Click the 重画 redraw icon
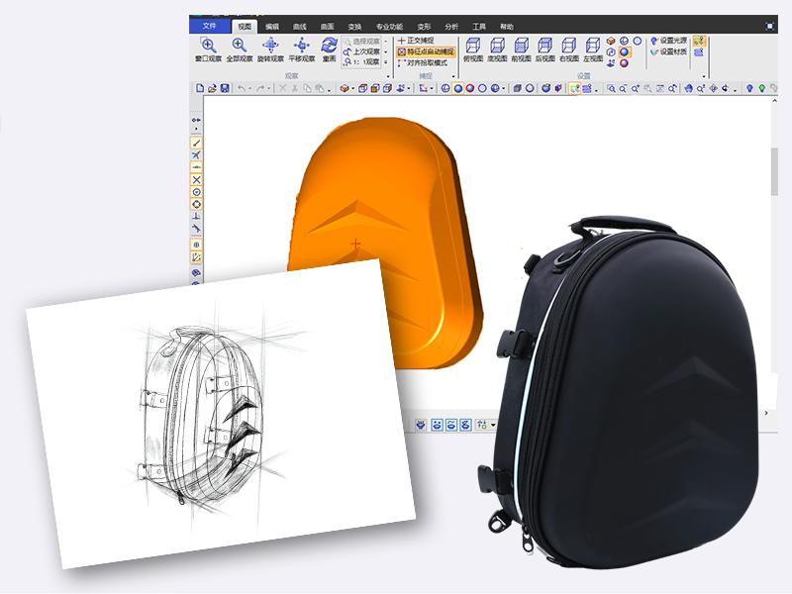Screen dimensions: 792x594 329,46
